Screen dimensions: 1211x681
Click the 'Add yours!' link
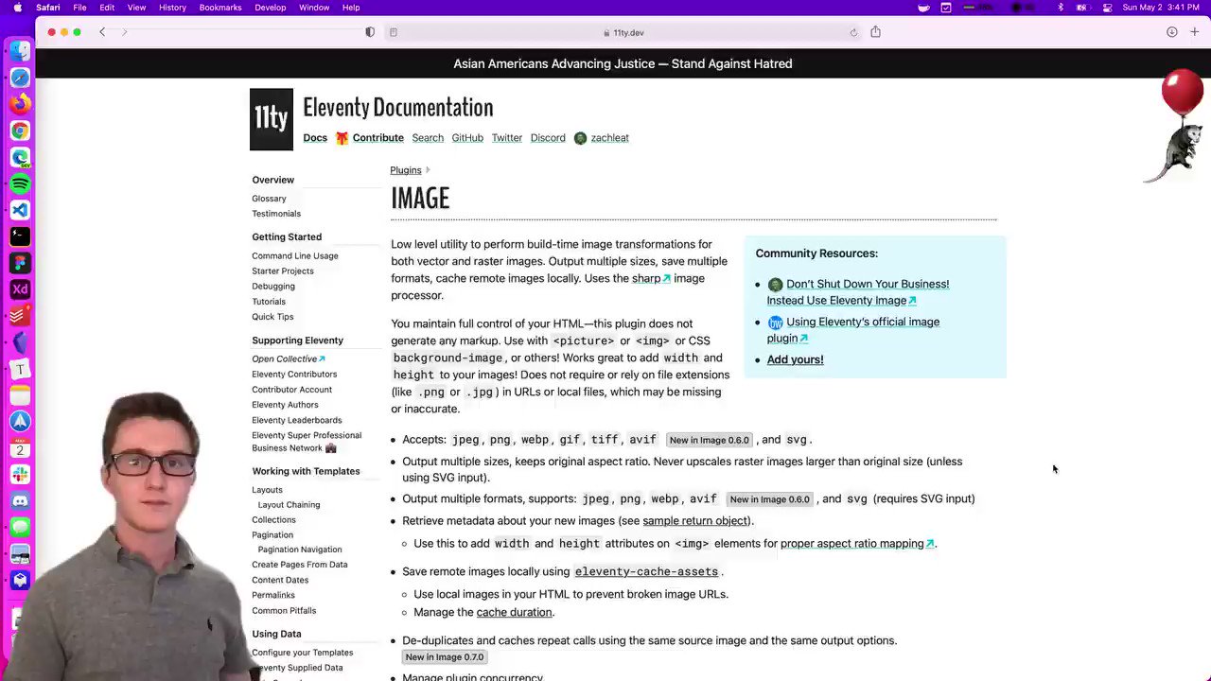795,359
